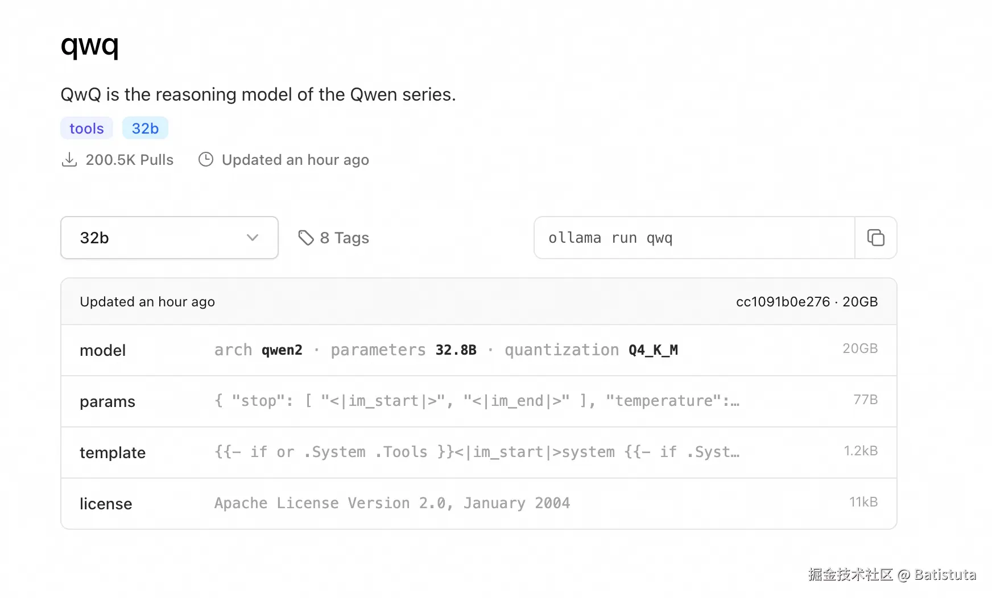Click the download icon next to Pulls
This screenshot has height=598, width=992.
click(x=69, y=160)
